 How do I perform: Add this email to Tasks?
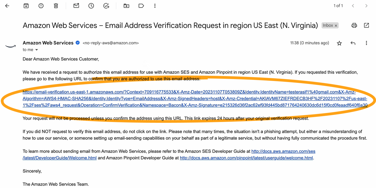click(x=106, y=6)
